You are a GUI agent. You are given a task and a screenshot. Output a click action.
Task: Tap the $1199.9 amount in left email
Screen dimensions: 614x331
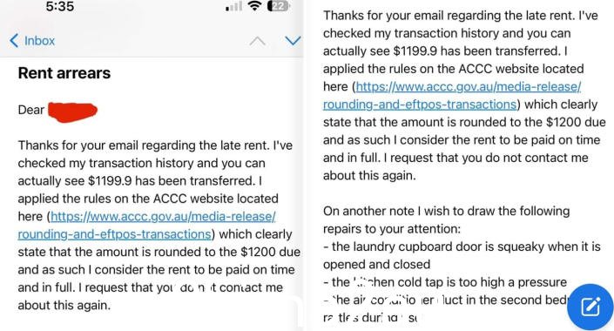pyautogui.click(x=110, y=181)
